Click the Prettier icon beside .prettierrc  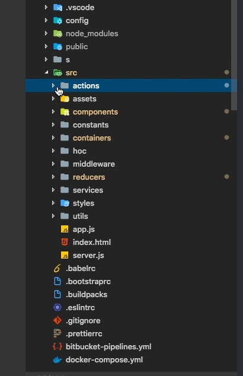pyautogui.click(x=57, y=333)
